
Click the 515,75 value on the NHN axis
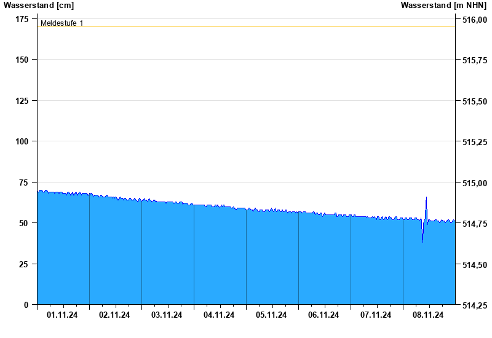pyautogui.click(x=475, y=60)
